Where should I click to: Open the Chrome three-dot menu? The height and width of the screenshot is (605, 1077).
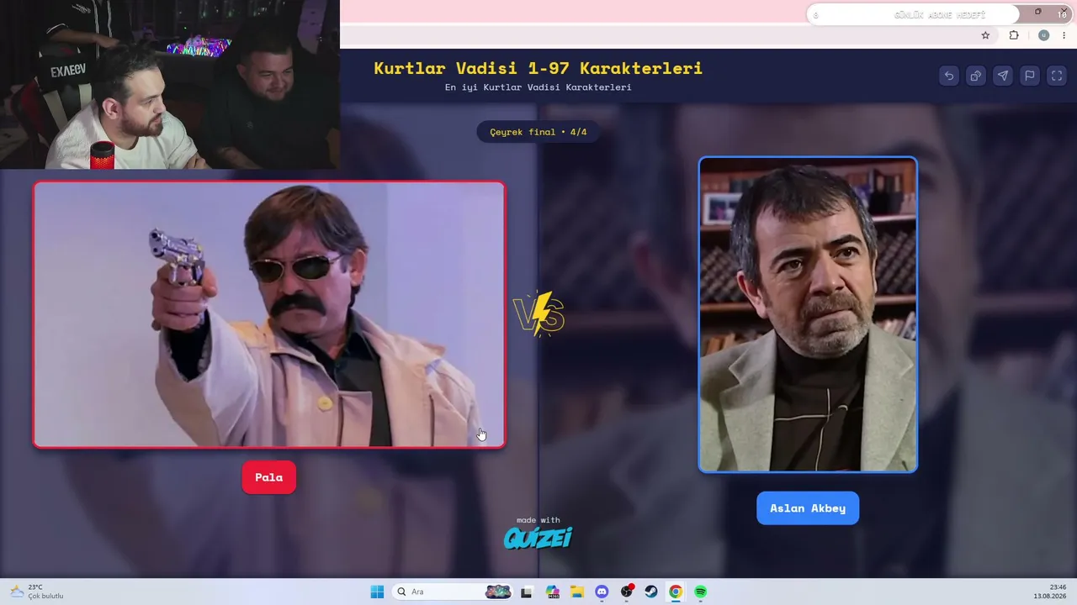point(1064,35)
